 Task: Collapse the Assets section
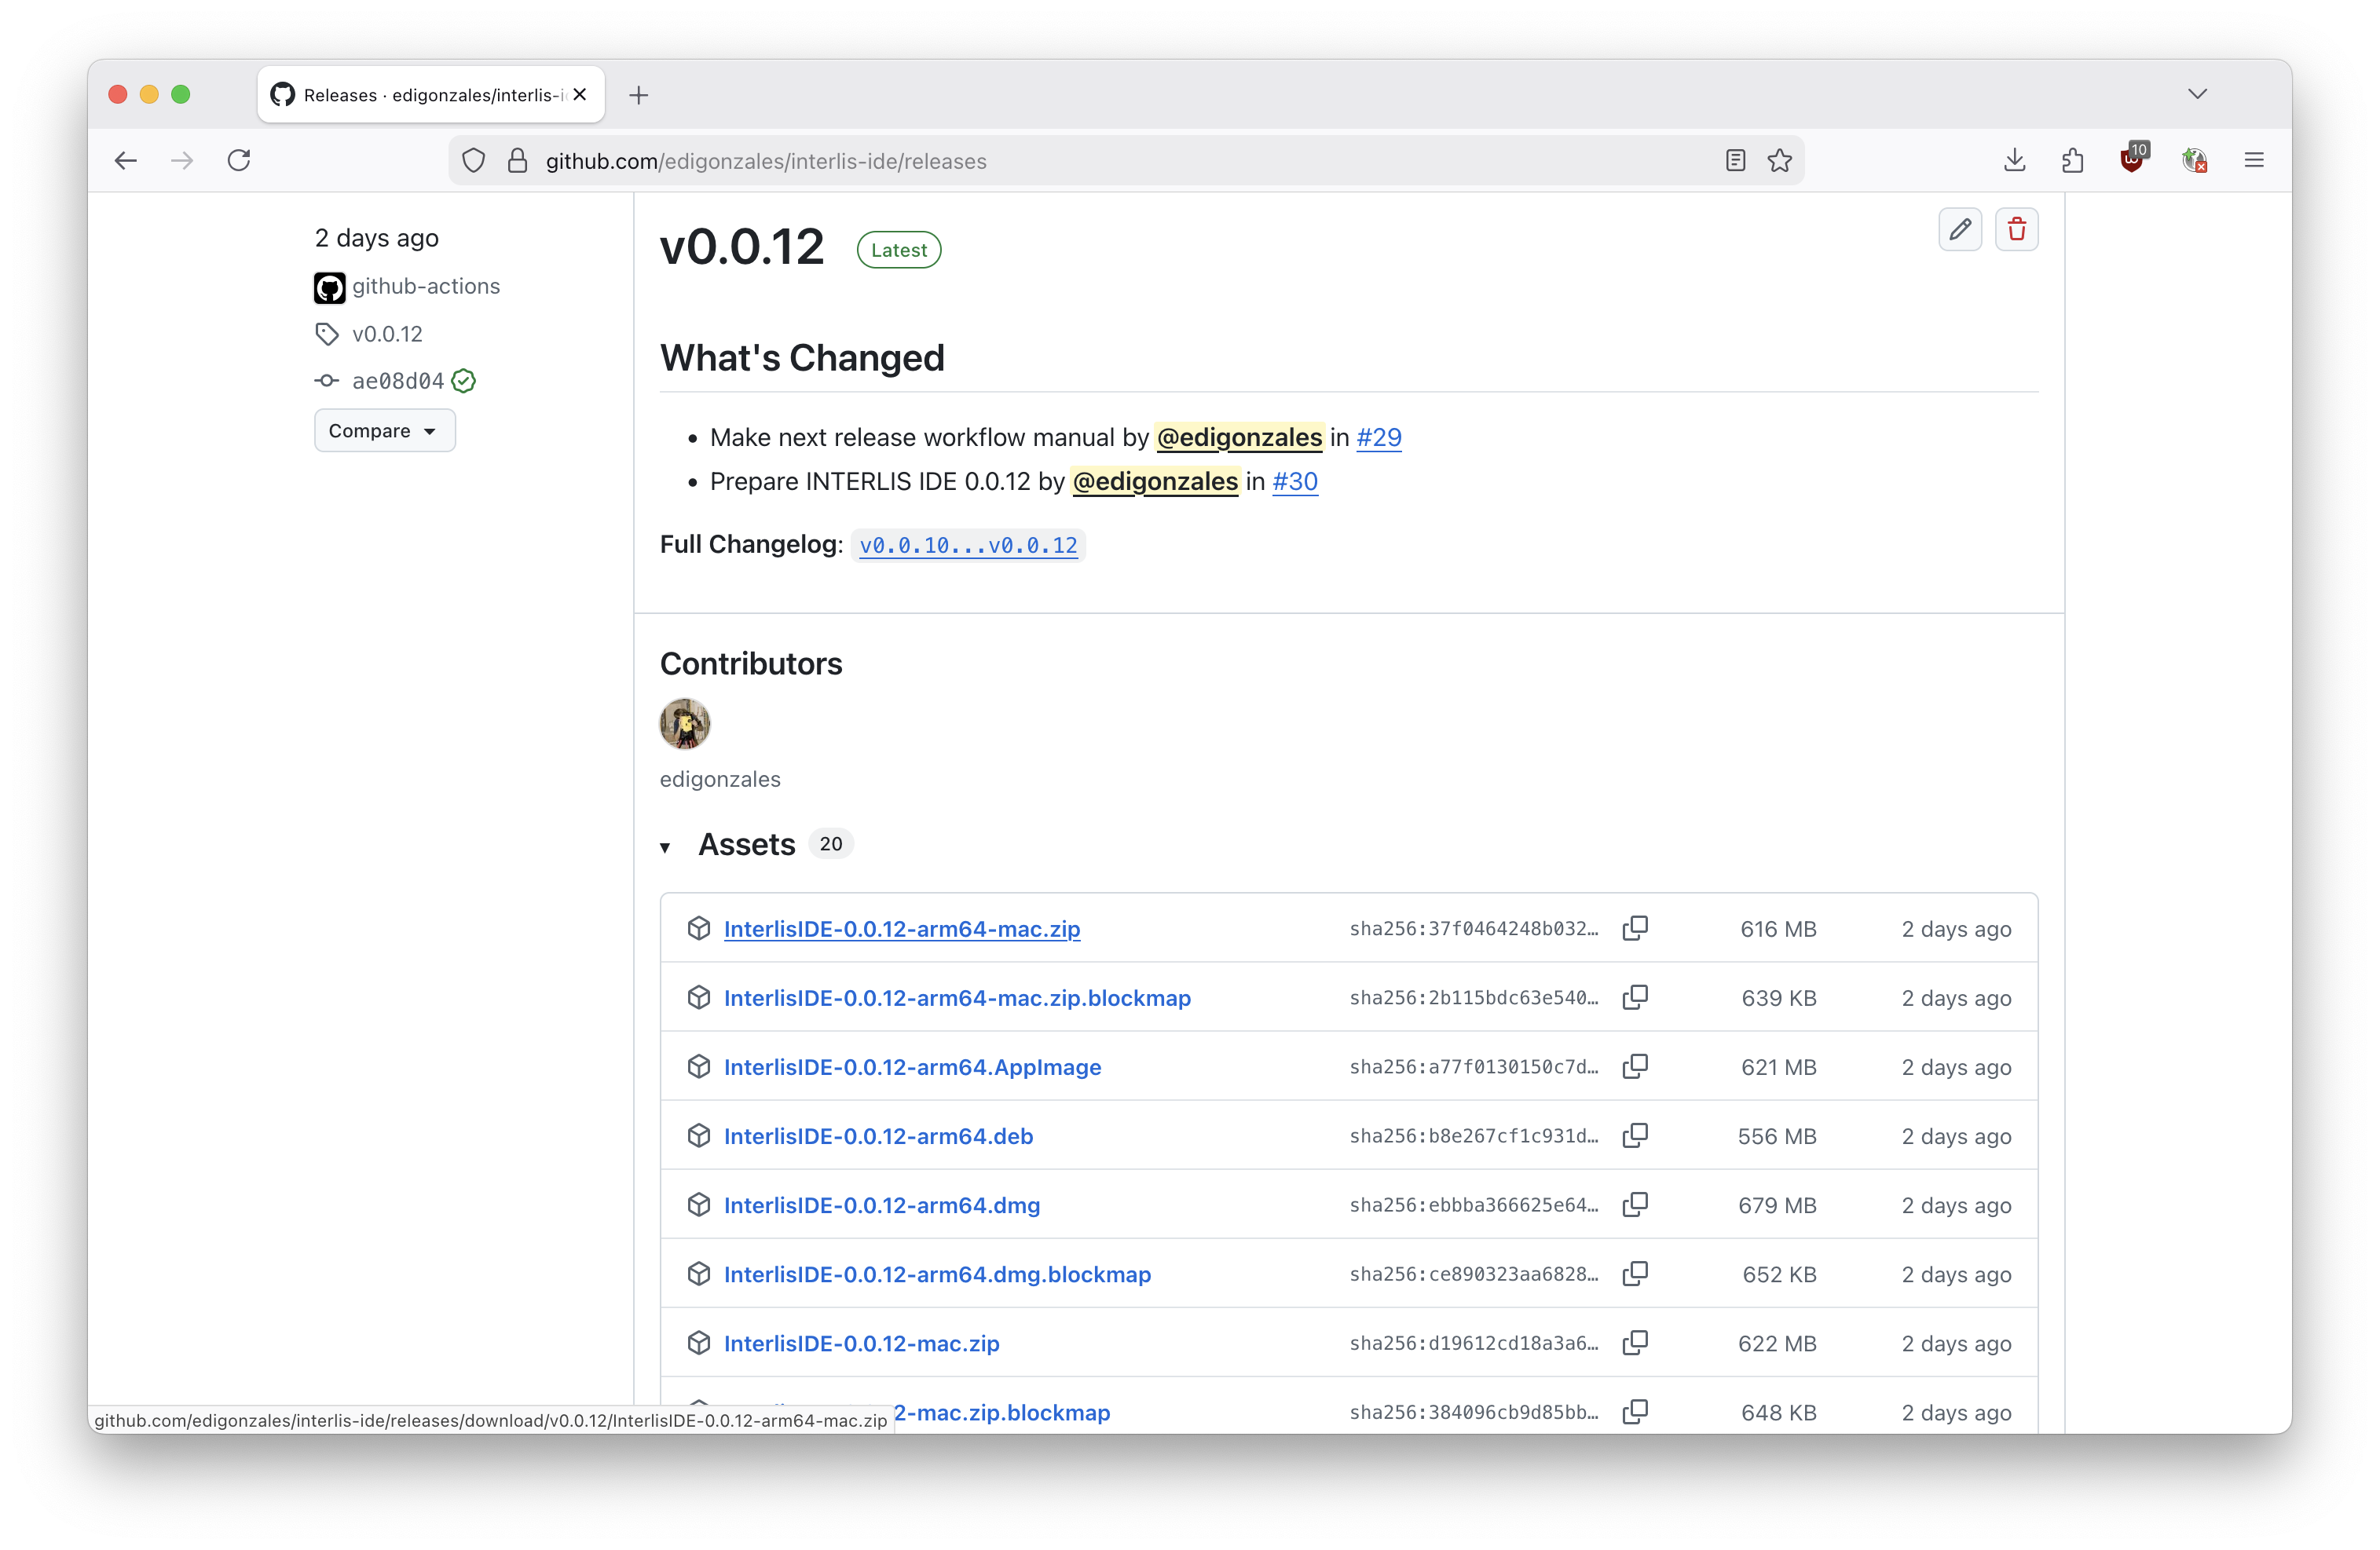[x=665, y=846]
